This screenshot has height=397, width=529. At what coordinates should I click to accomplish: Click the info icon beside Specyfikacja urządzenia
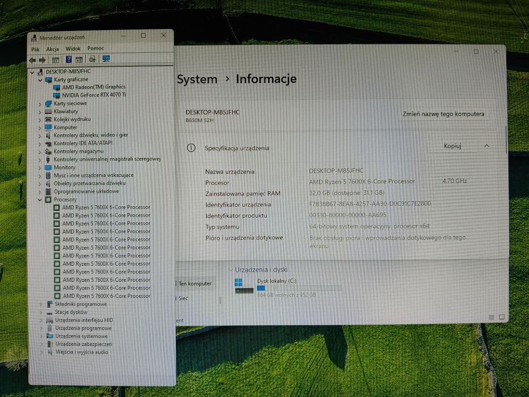click(191, 148)
